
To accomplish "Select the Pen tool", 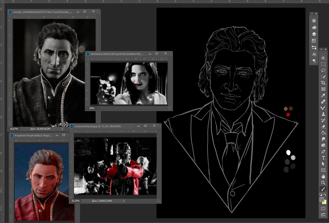I will 323,151.
